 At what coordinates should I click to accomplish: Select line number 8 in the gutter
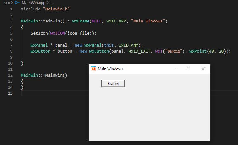tap(11, 51)
